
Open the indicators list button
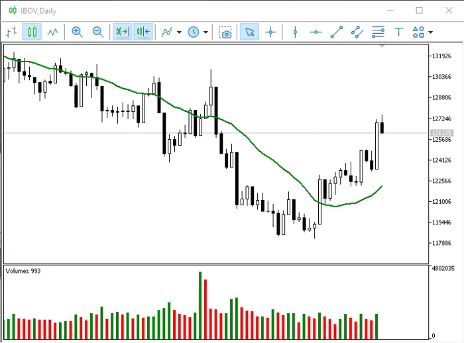[x=167, y=32]
